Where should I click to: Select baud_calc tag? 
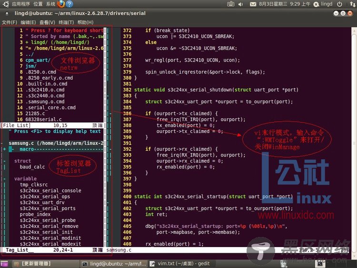32,167
